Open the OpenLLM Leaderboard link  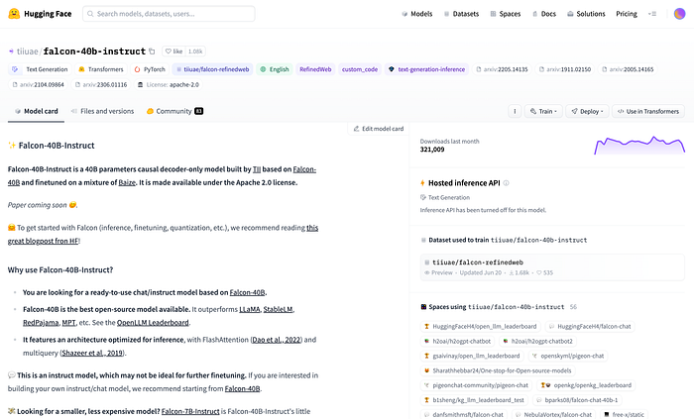tap(153, 323)
